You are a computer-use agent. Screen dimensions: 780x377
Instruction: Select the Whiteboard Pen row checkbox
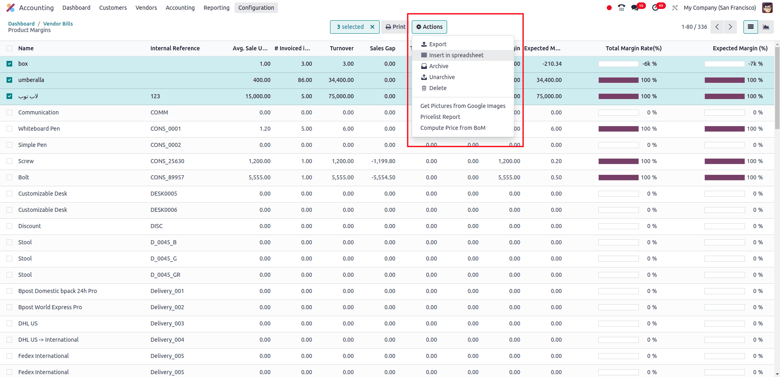pos(9,129)
